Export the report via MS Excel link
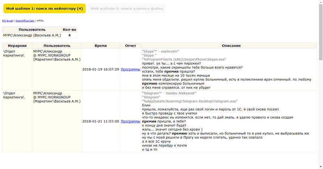This screenshot has width=323, height=169. pos(7,20)
